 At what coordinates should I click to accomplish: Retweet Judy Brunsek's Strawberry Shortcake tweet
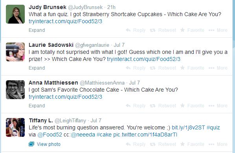point(163,30)
